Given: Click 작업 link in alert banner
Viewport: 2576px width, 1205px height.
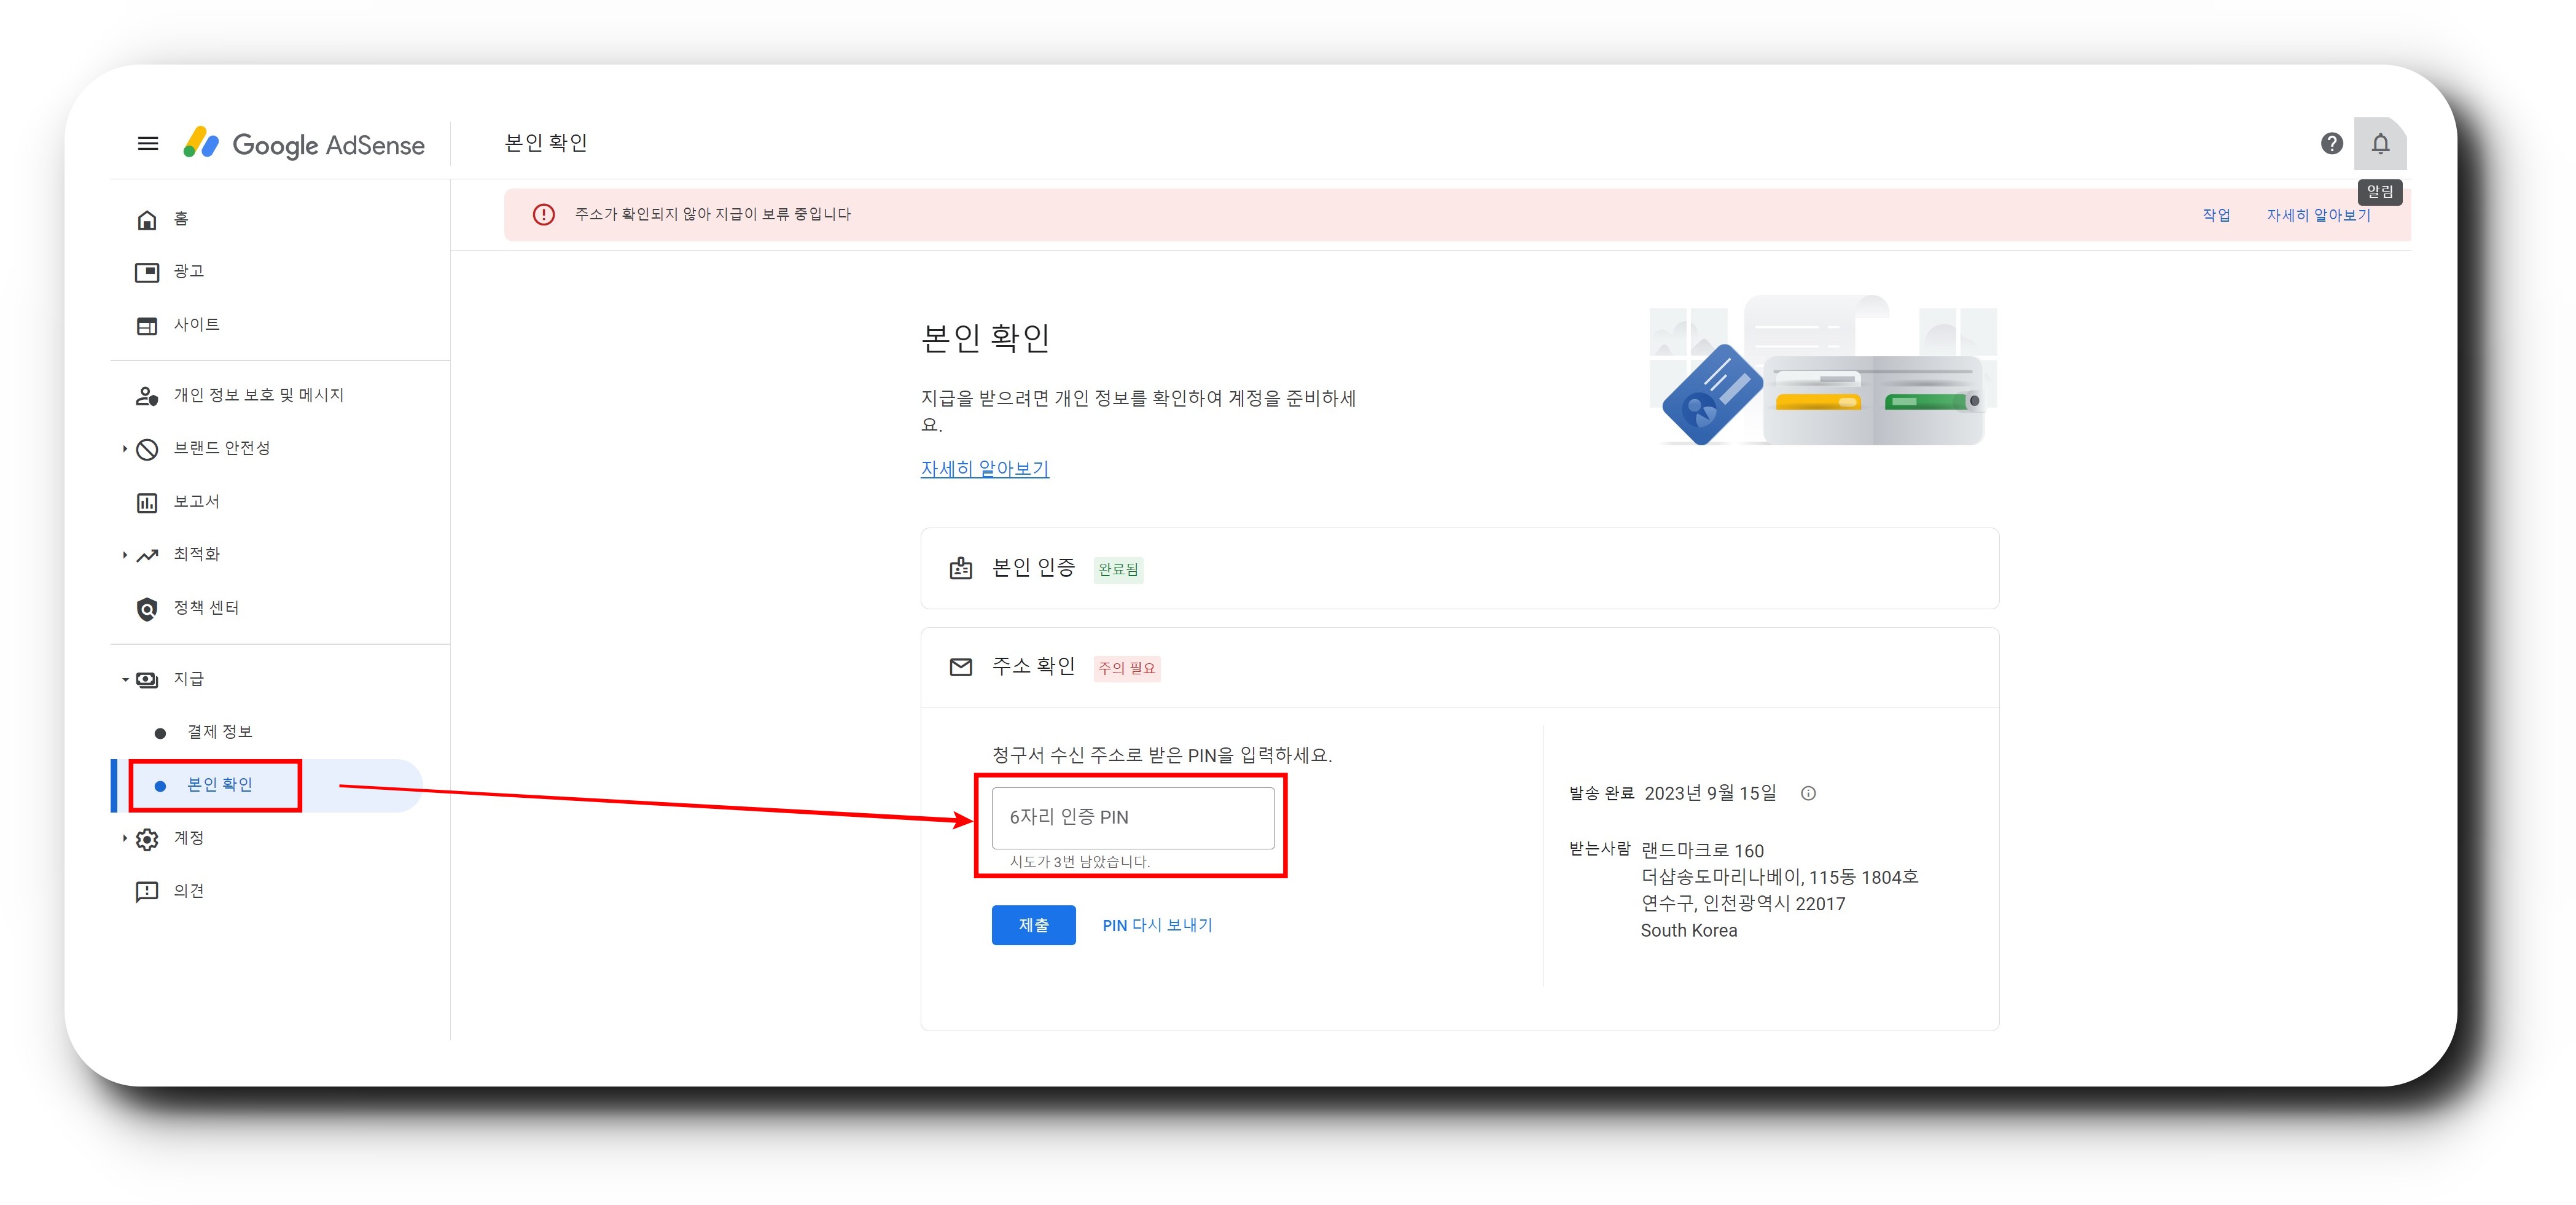Looking at the screenshot, I should tap(2216, 215).
